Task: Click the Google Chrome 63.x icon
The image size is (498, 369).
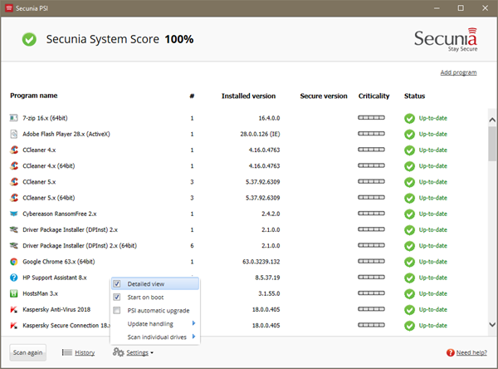Action: coord(13,262)
